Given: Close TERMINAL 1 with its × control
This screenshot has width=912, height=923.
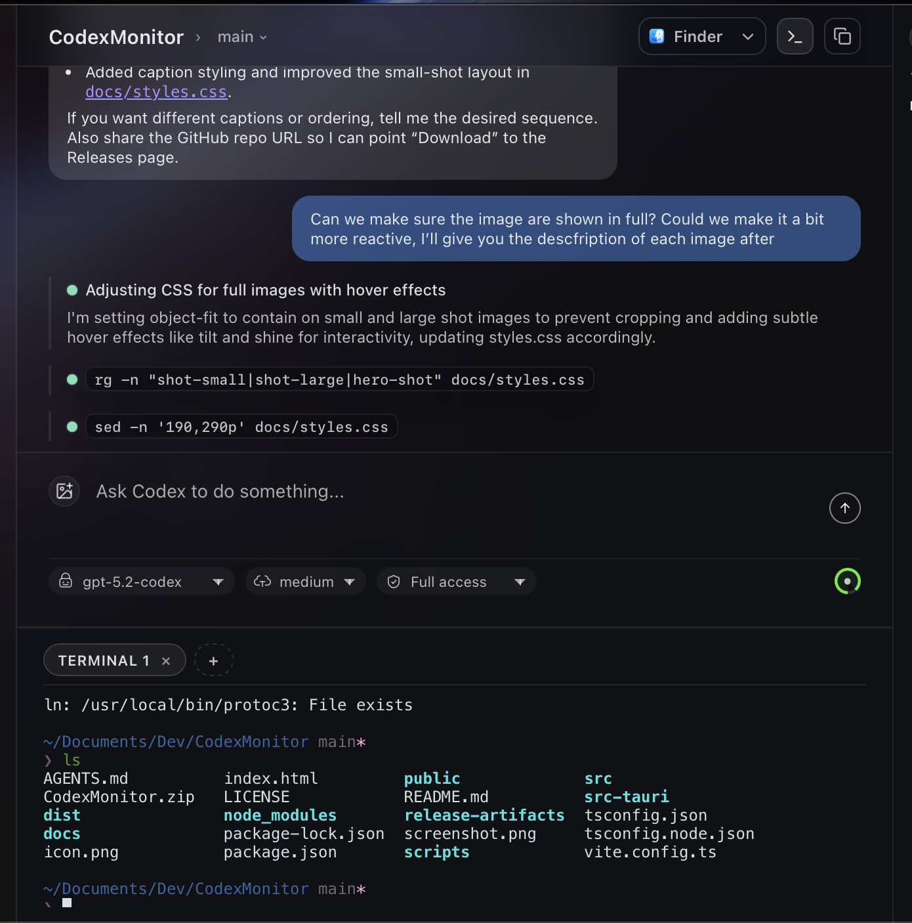Looking at the screenshot, I should click(165, 660).
